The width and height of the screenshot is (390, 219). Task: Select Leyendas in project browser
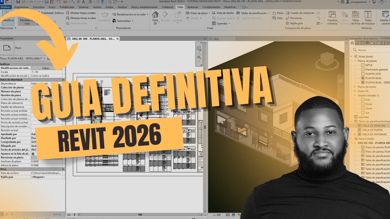tap(363, 117)
